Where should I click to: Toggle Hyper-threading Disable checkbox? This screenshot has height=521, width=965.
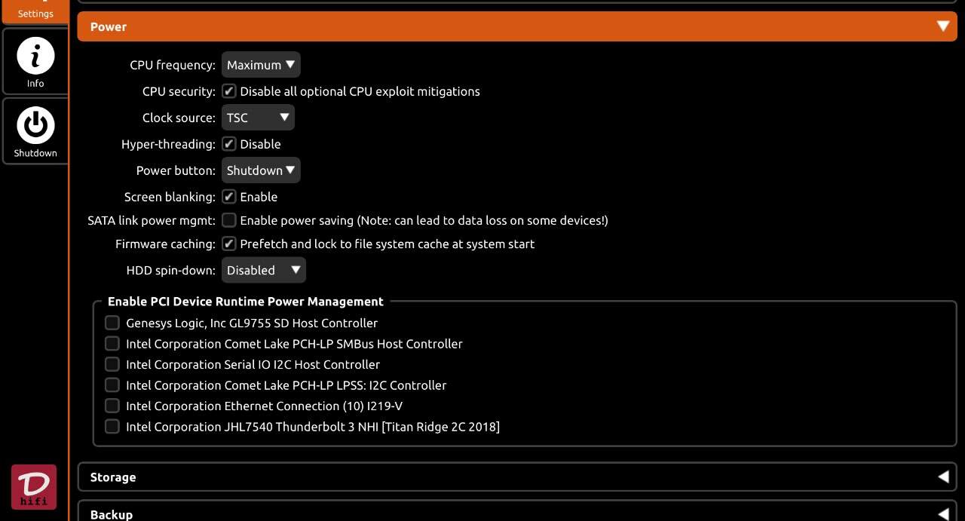coord(229,144)
